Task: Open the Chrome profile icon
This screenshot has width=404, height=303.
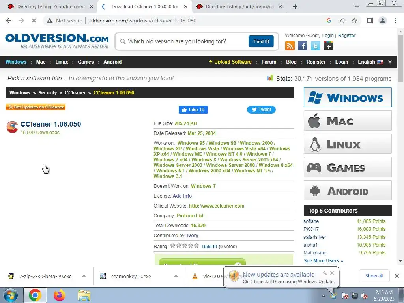Action: click(383, 21)
